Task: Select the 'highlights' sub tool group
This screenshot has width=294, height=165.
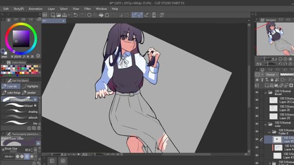Action: tap(31, 86)
